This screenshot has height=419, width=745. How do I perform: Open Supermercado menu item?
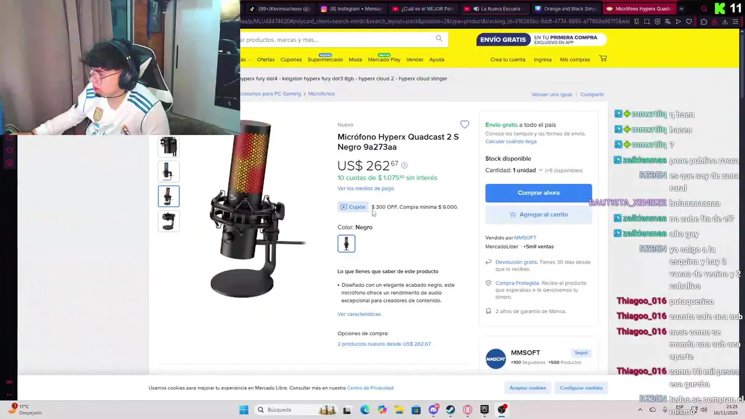tap(325, 59)
